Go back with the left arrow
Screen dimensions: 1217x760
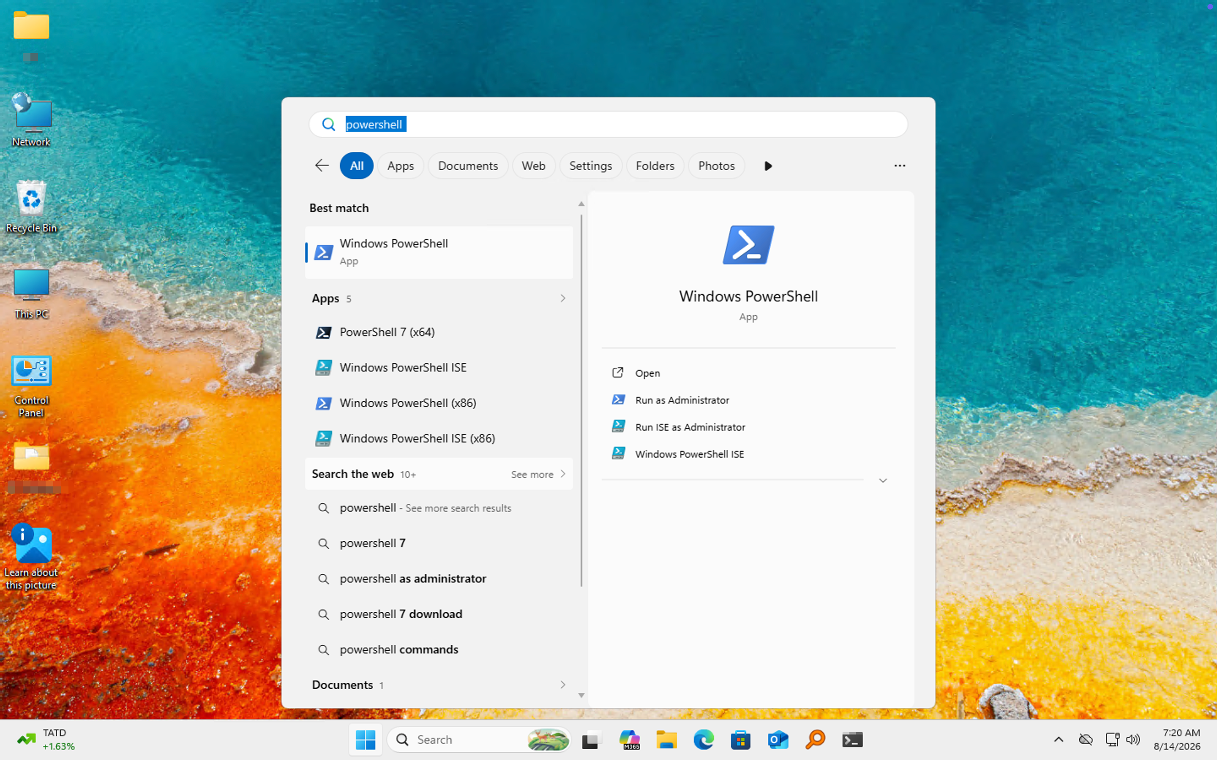[321, 166]
